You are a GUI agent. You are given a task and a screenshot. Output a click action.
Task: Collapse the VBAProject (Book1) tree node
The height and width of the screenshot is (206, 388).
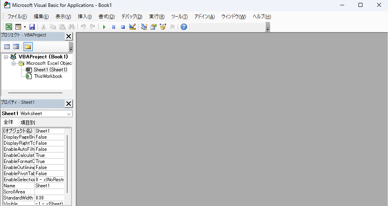[6, 57]
